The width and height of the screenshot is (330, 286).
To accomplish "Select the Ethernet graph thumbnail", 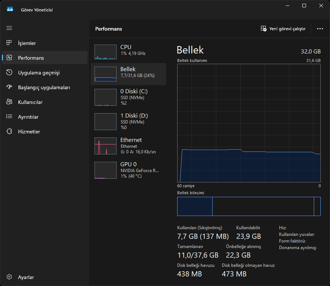I will [x=106, y=146].
